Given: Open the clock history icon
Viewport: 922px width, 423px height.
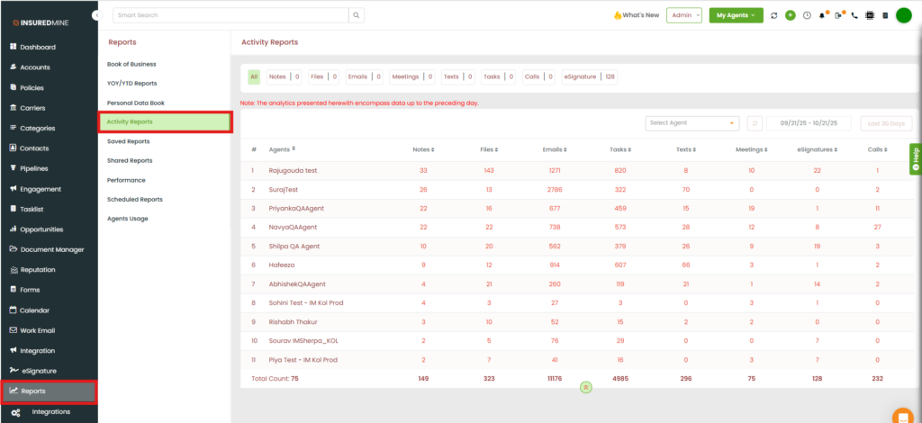Looking at the screenshot, I should click(x=807, y=15).
